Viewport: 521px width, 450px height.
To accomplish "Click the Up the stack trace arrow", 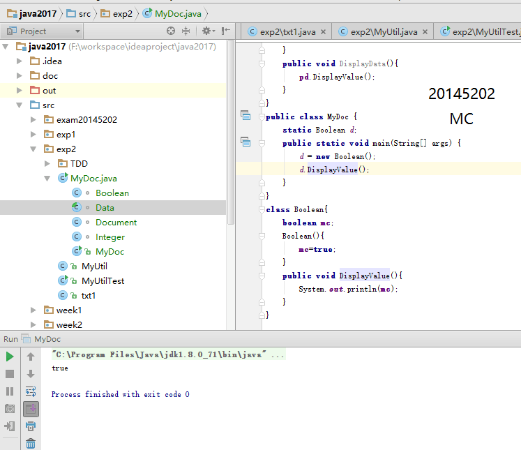I will coord(31,357).
